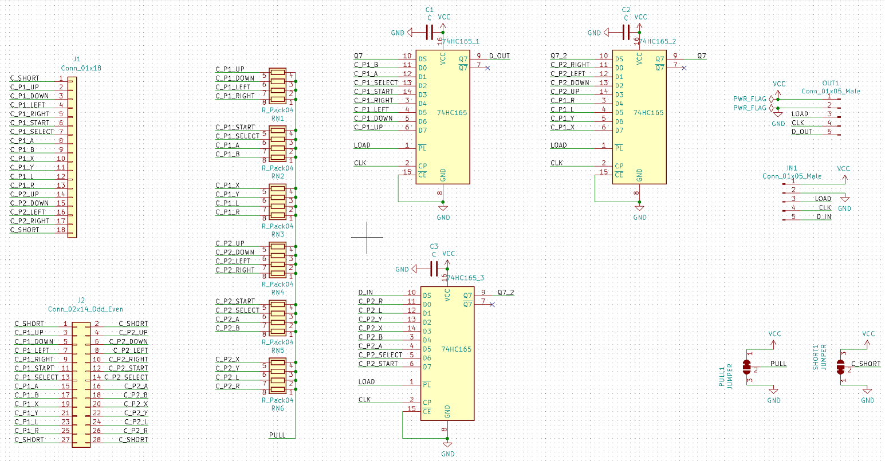885x461 pixels.
Task: Select resistor pack RN3 symbol
Action: (x=278, y=203)
